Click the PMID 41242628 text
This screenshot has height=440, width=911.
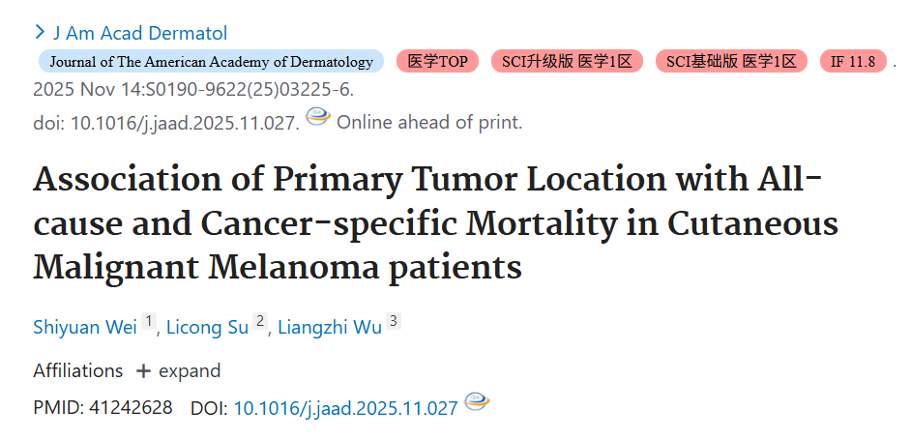[103, 407]
